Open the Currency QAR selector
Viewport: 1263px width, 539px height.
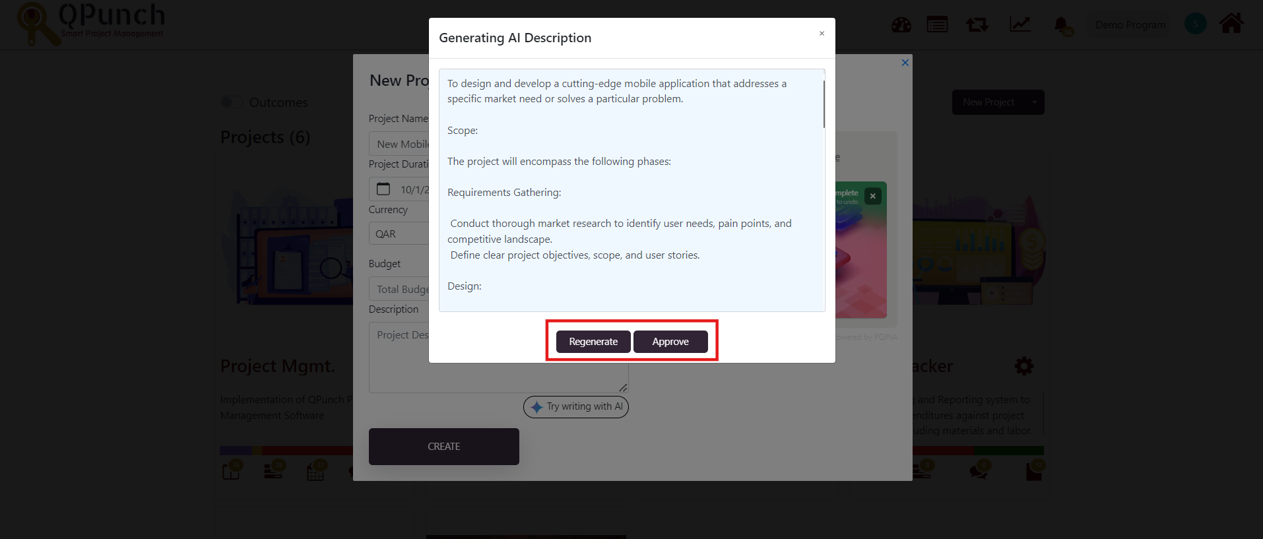(x=399, y=234)
